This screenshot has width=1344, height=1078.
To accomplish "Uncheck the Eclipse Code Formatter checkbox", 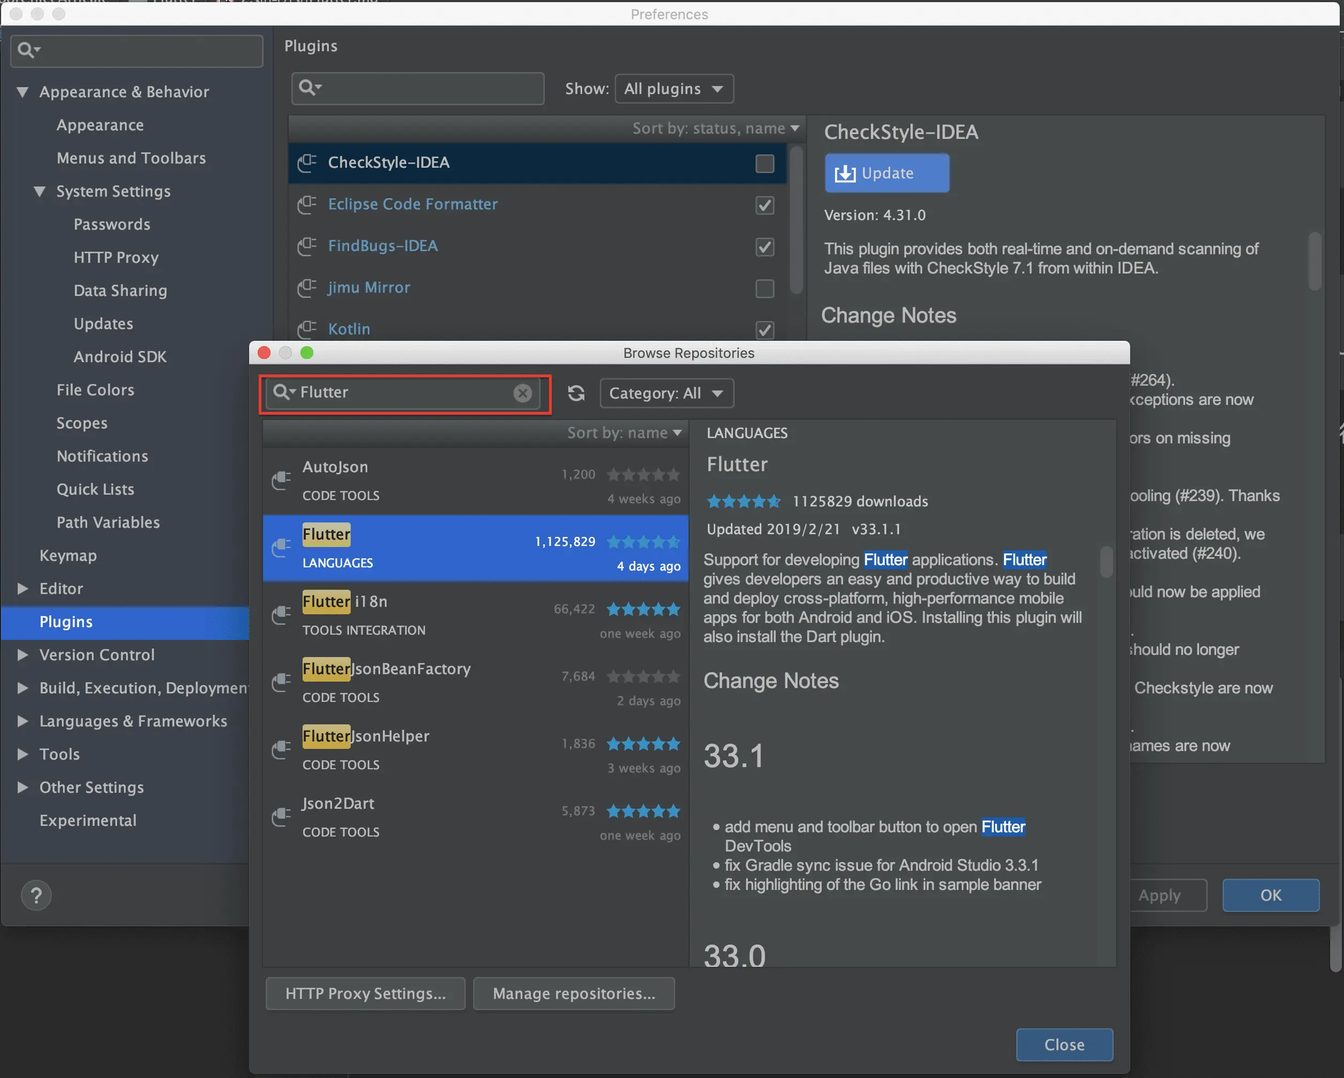I will 764,205.
